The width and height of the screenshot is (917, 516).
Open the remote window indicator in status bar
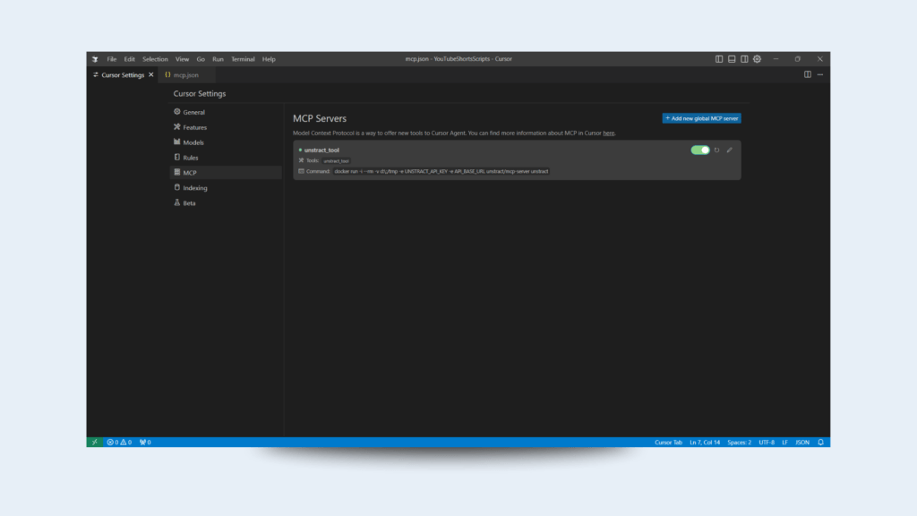[x=94, y=442]
